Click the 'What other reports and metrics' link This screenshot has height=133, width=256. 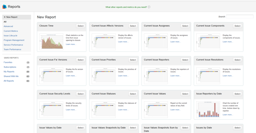126,7
